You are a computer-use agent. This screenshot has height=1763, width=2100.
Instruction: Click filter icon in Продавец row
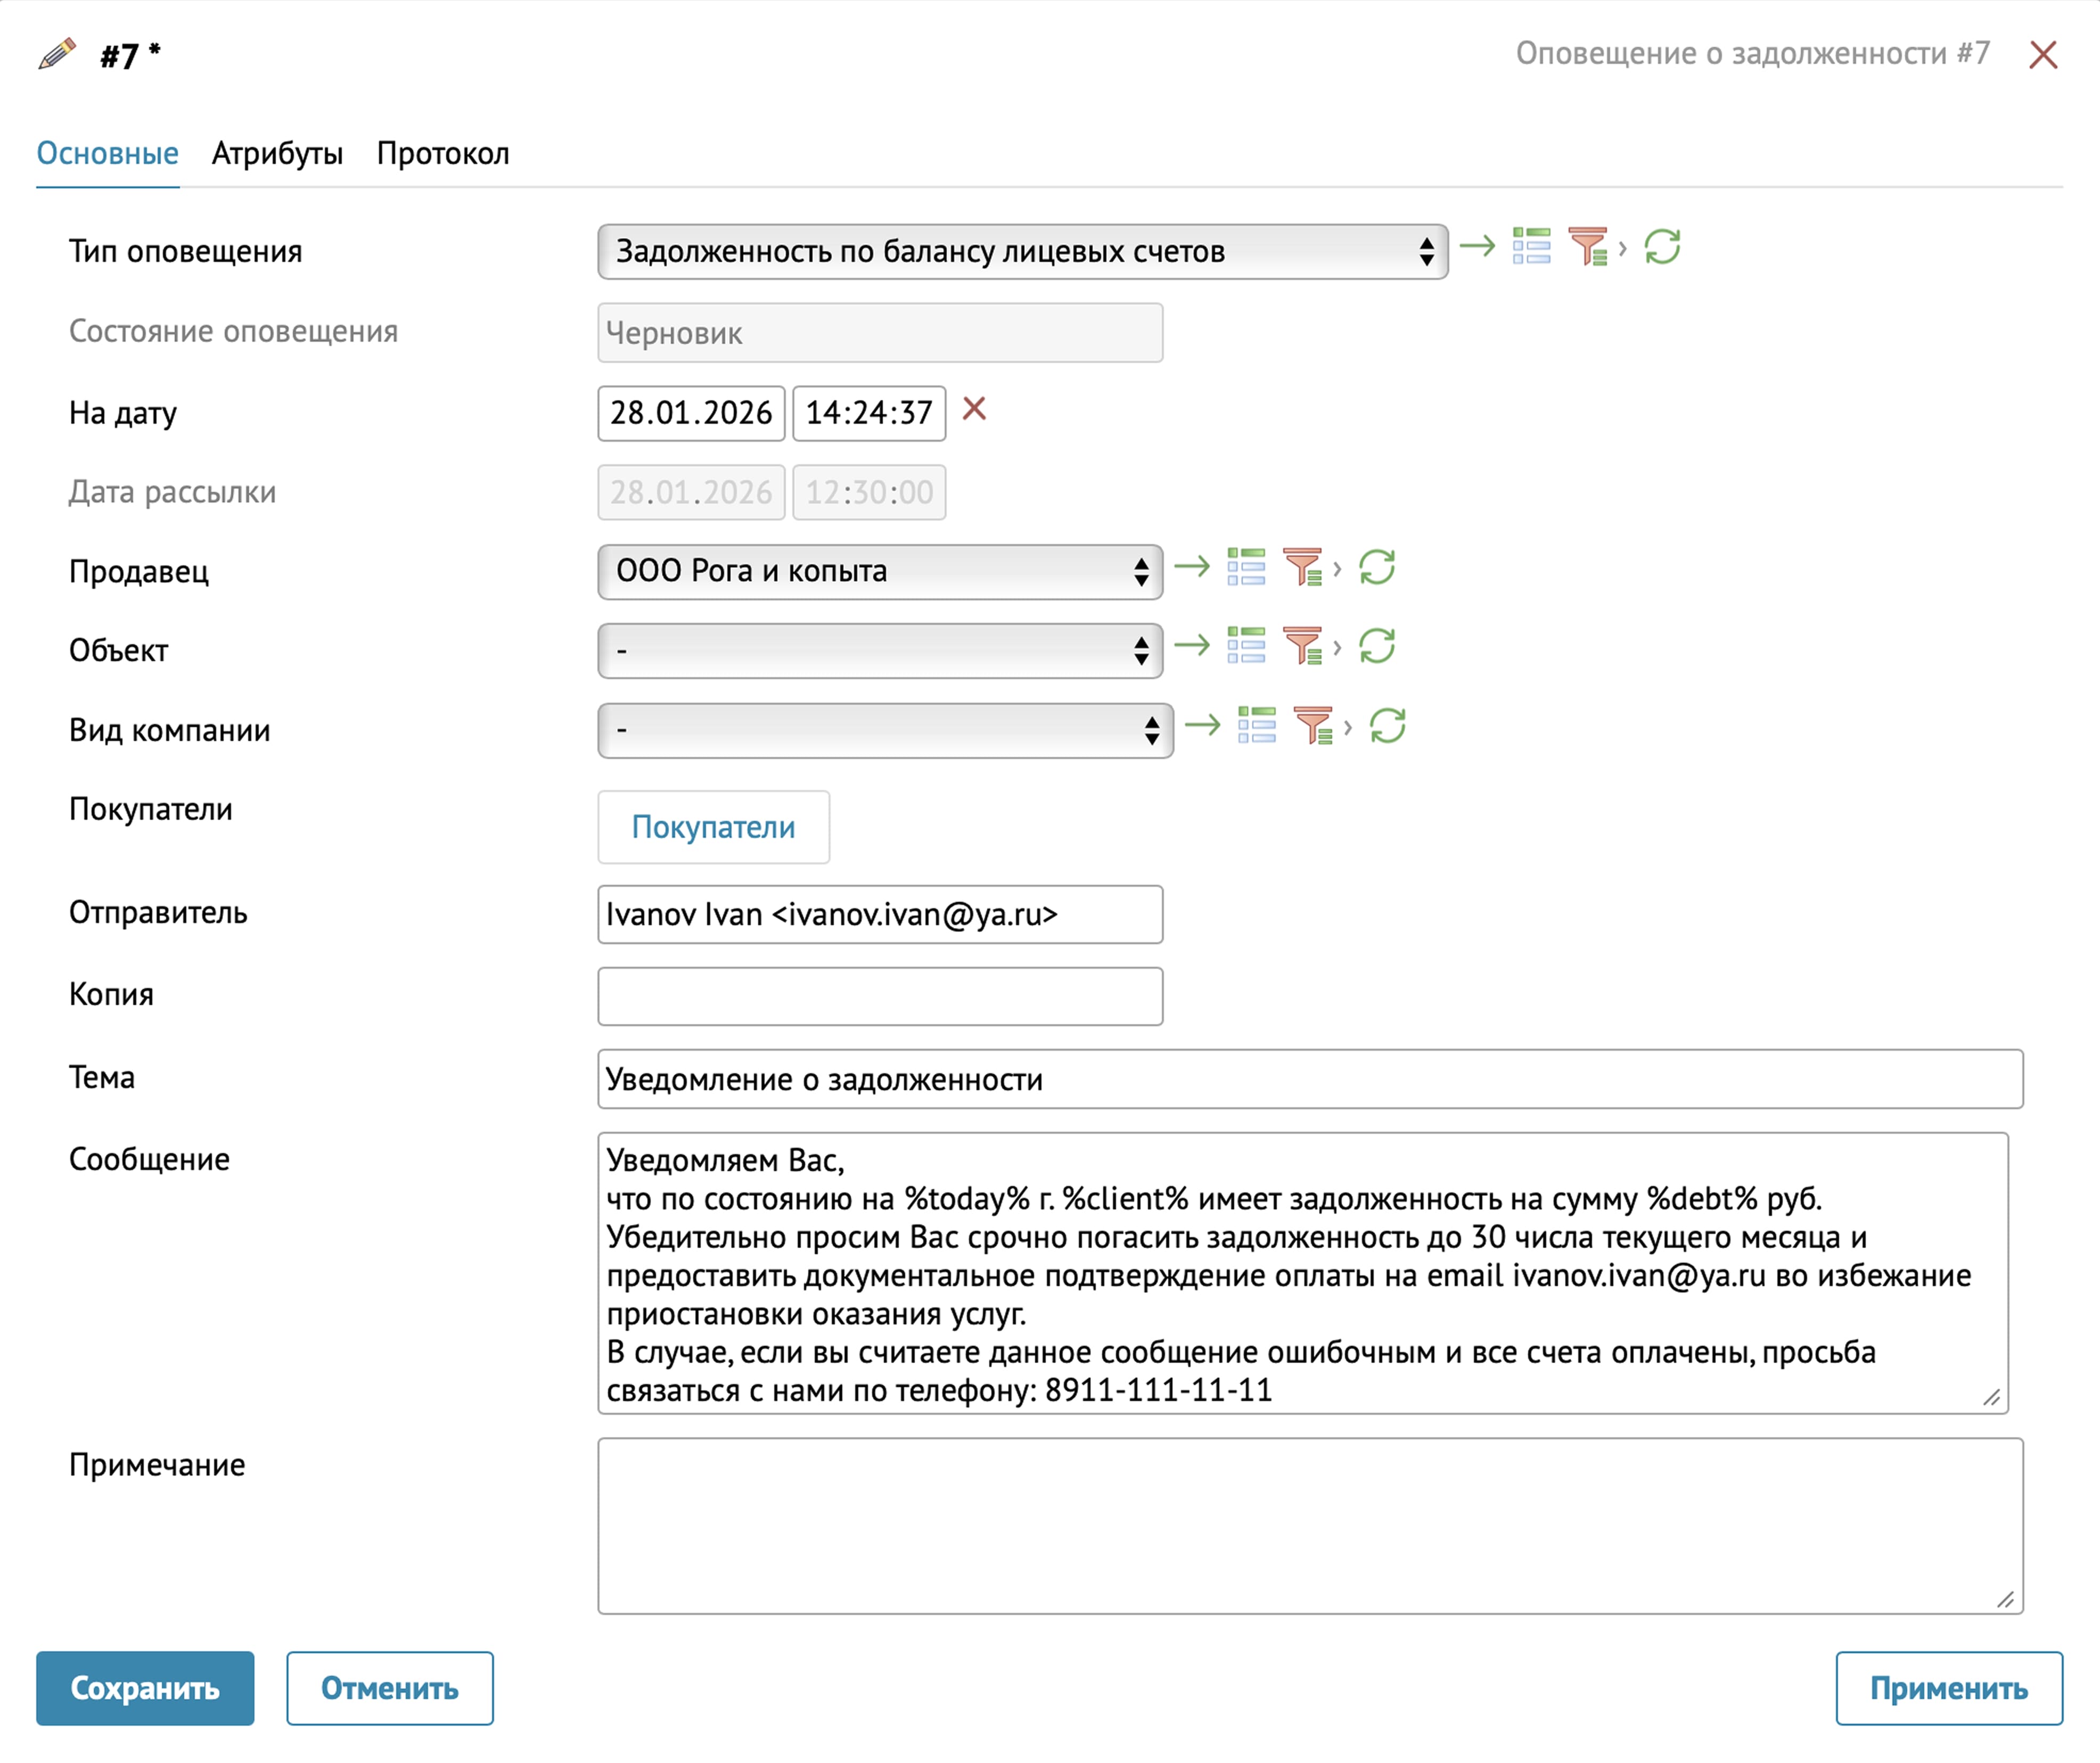pos(1304,567)
